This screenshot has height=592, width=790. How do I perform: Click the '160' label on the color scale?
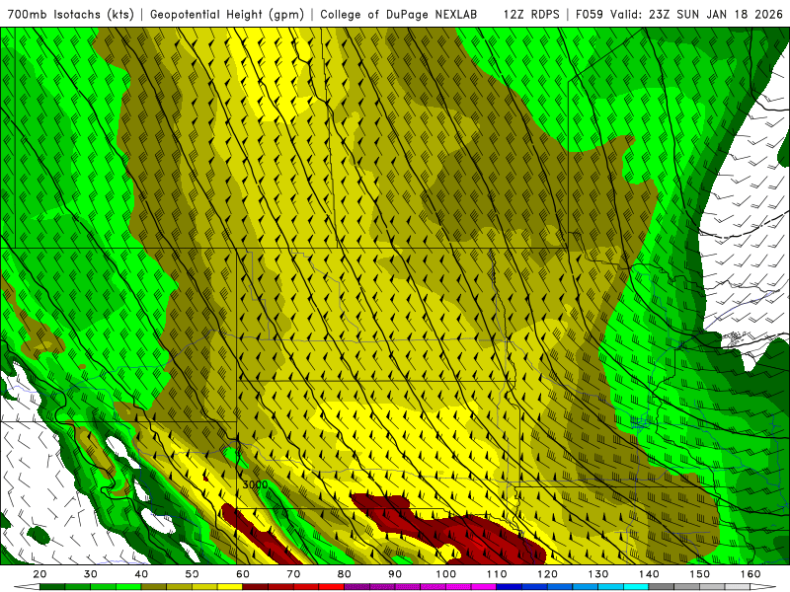pos(750,574)
